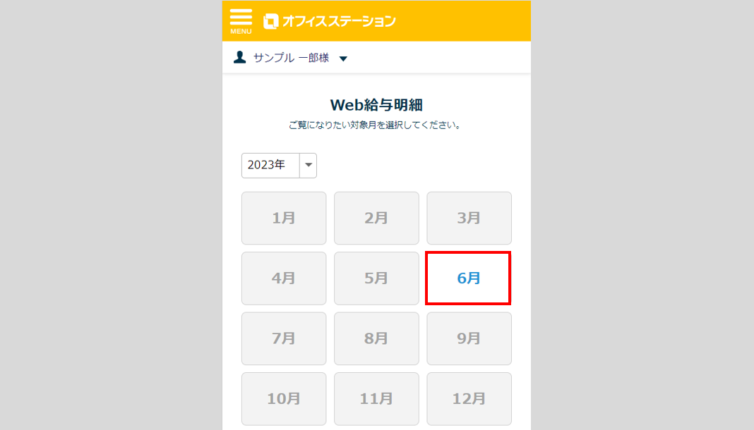Click the Web給与明細 page heading
This screenshot has width=754, height=430.
click(x=376, y=104)
